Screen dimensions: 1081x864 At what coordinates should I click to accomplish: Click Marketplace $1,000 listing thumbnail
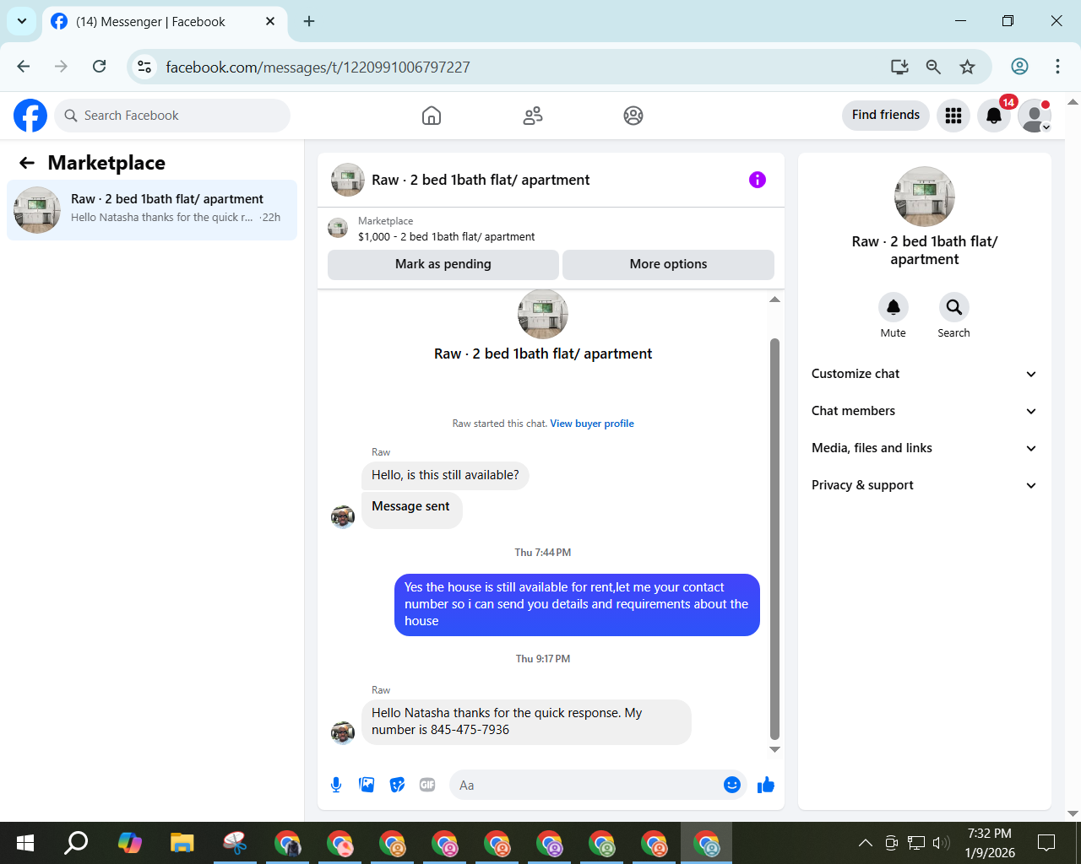tap(338, 228)
